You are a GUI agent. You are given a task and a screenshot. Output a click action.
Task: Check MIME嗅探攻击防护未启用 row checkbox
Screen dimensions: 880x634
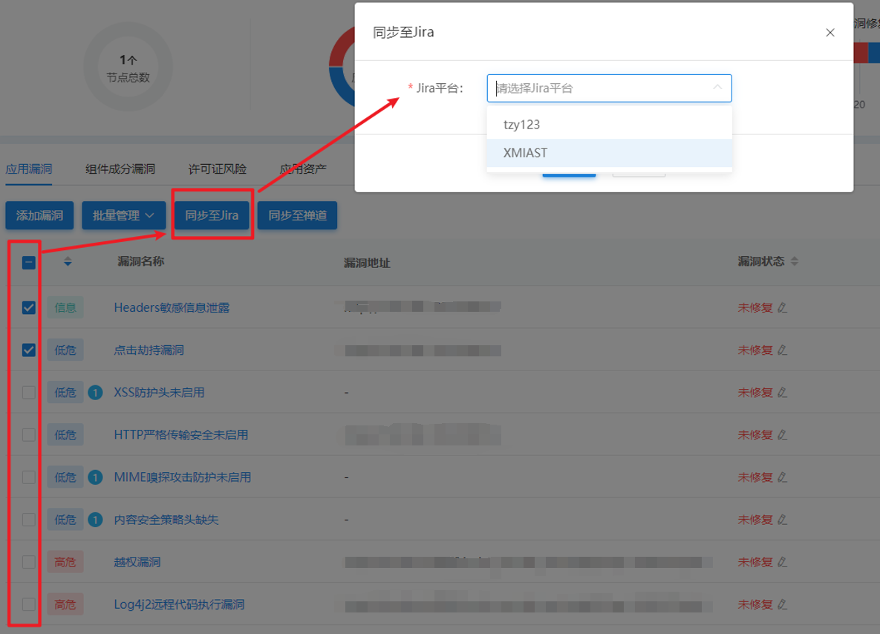coord(29,477)
